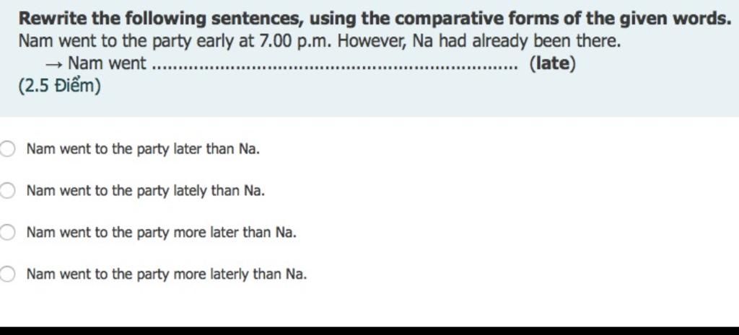The height and width of the screenshot is (335, 739).
Task: Click the '7.00 p.m.' time in the sentence
Action: pos(295,41)
